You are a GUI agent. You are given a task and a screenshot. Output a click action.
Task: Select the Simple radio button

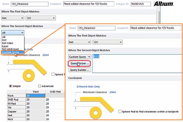point(11,86)
